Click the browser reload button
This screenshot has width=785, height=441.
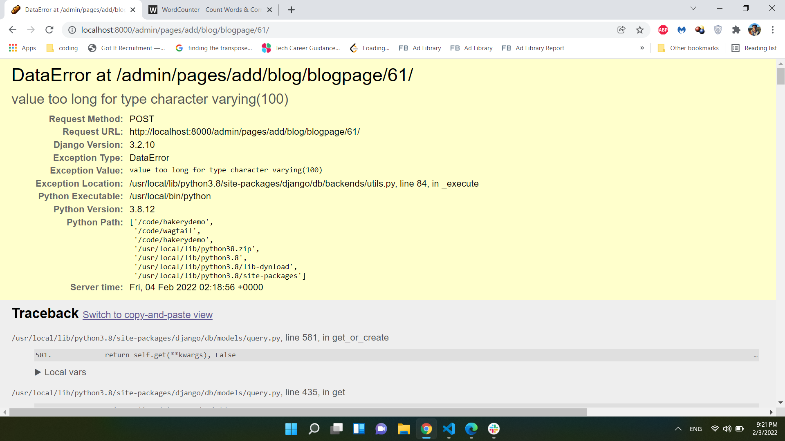(49, 30)
